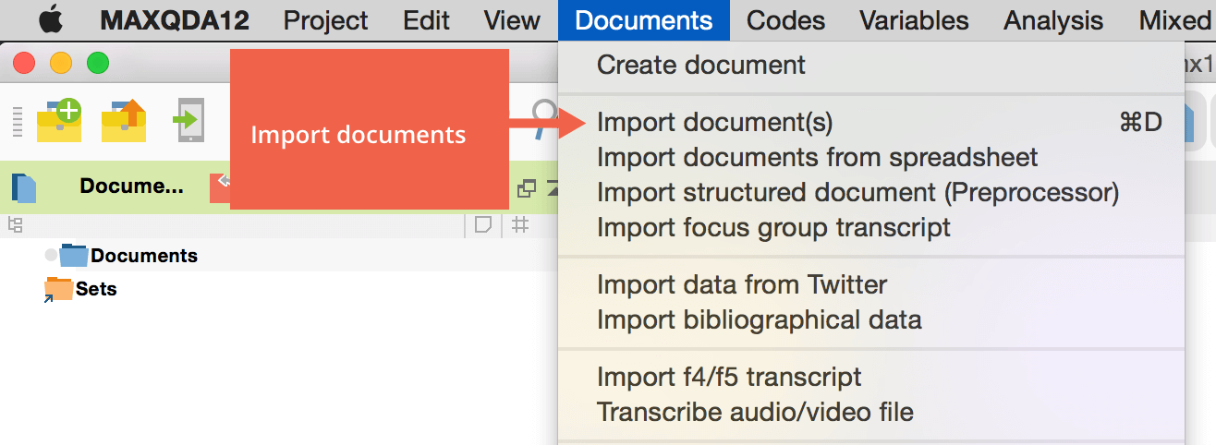This screenshot has width=1216, height=445.
Task: Click the Open Project briefcase icon
Action: point(125,121)
